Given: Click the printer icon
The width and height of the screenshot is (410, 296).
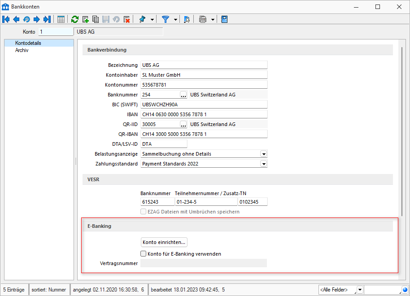Looking at the screenshot, I should (x=203, y=19).
